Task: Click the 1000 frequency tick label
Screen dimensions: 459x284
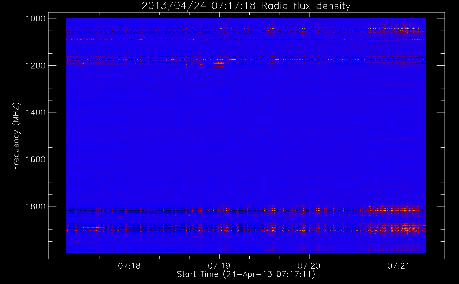Action: (35, 18)
